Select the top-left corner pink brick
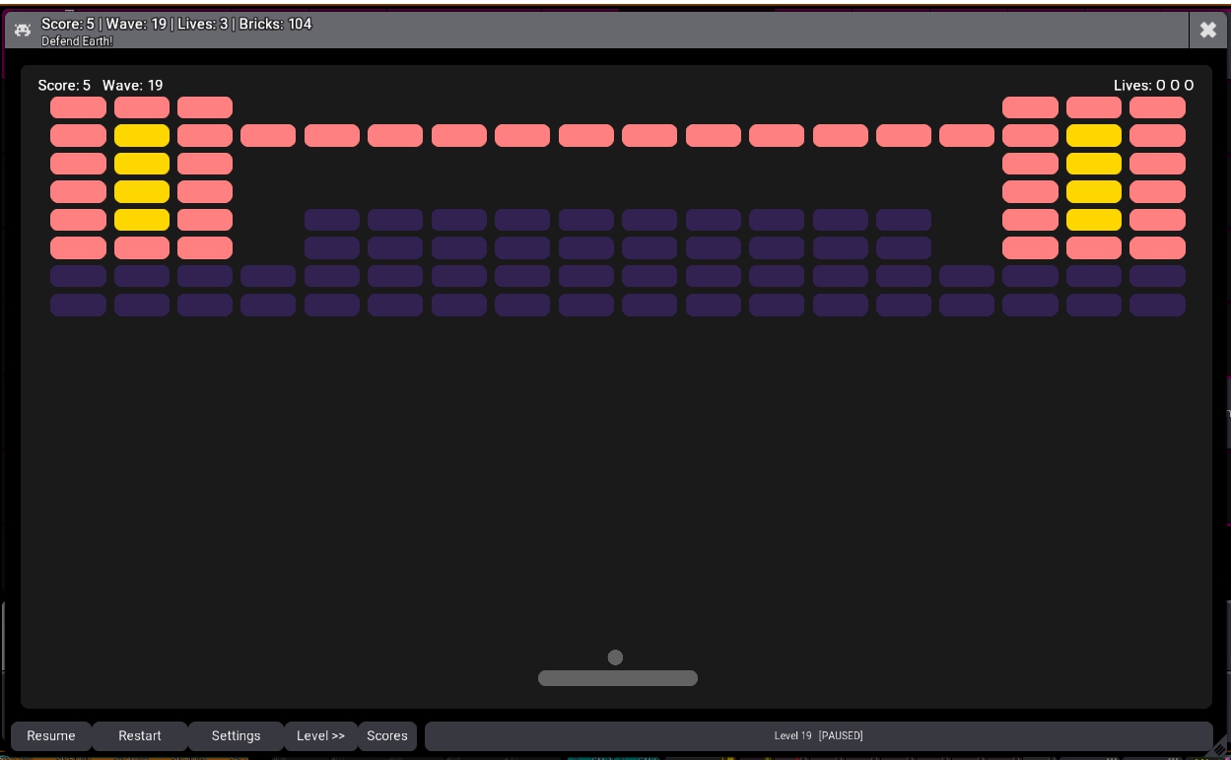This screenshot has width=1231, height=760. (x=78, y=107)
